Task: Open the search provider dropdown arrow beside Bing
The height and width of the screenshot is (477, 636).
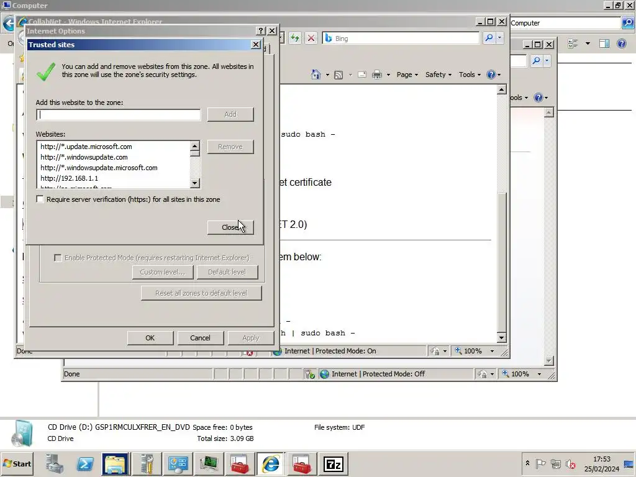Action: (500, 38)
